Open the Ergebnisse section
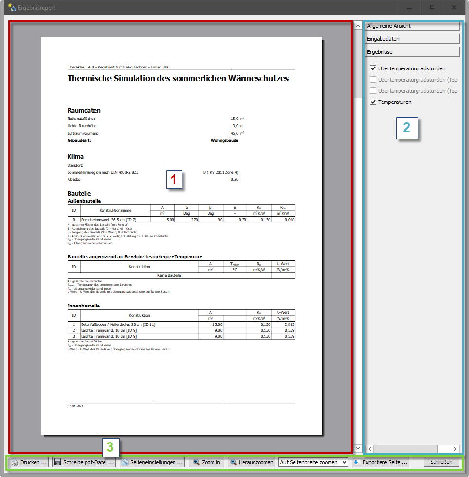Image resolution: width=469 pixels, height=477 pixels. click(413, 52)
